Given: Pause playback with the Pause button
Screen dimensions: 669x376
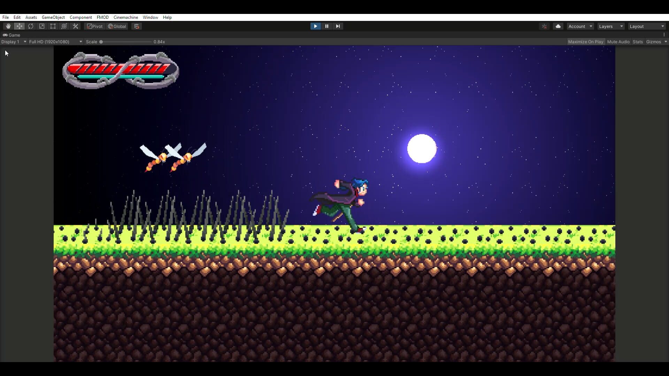Looking at the screenshot, I should [x=326, y=26].
